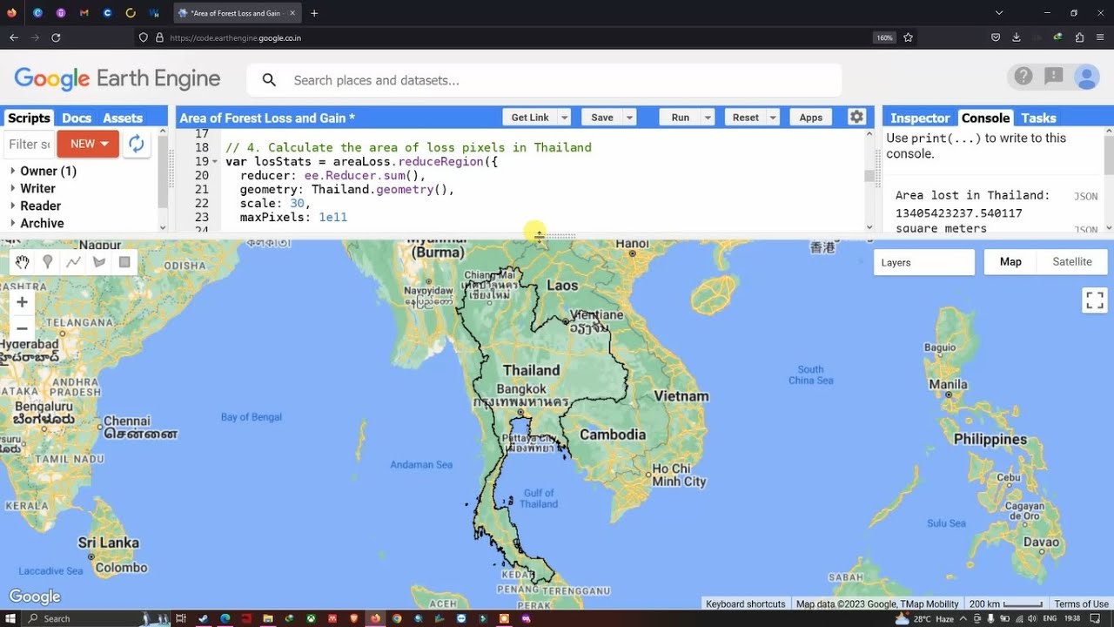Open the Save dropdown arrow

pyautogui.click(x=629, y=118)
